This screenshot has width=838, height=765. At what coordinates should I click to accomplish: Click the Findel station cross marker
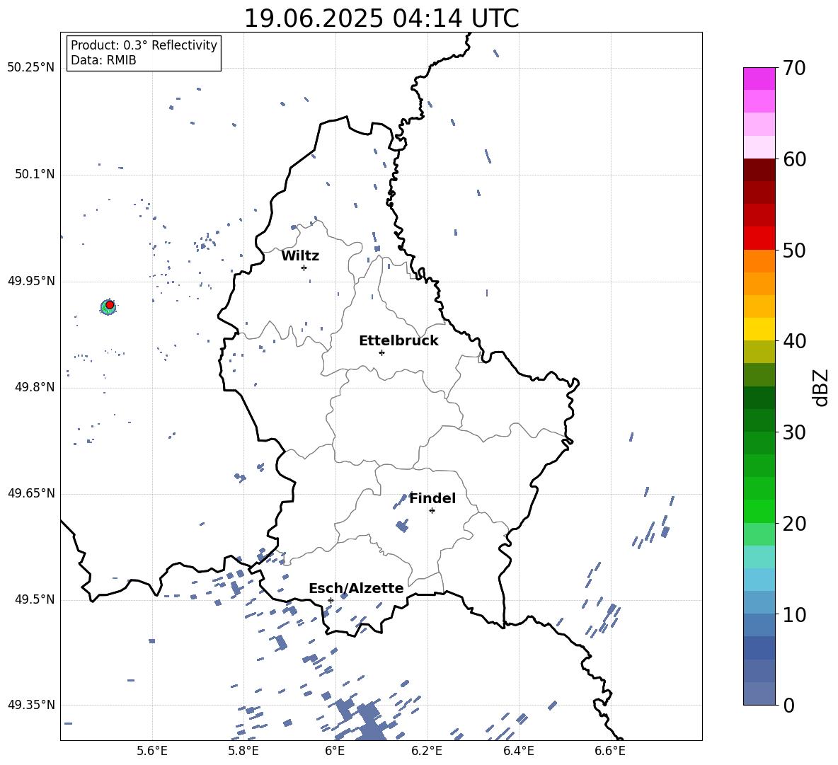[x=432, y=511]
